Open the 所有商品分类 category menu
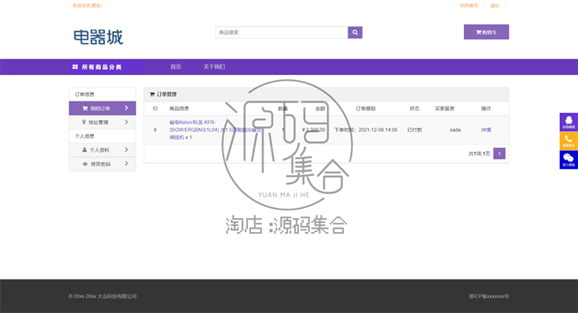The height and width of the screenshot is (313, 578). (102, 67)
